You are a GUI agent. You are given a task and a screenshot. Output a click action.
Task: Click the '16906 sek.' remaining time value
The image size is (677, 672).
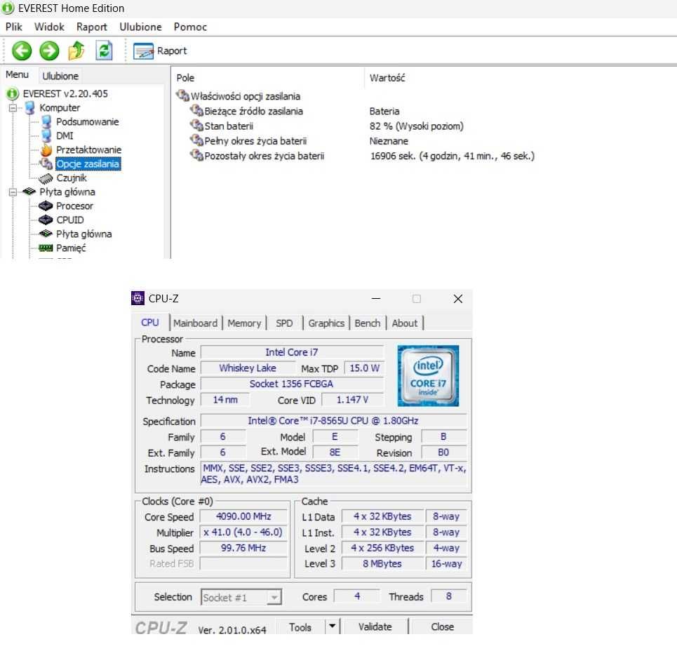pos(452,156)
